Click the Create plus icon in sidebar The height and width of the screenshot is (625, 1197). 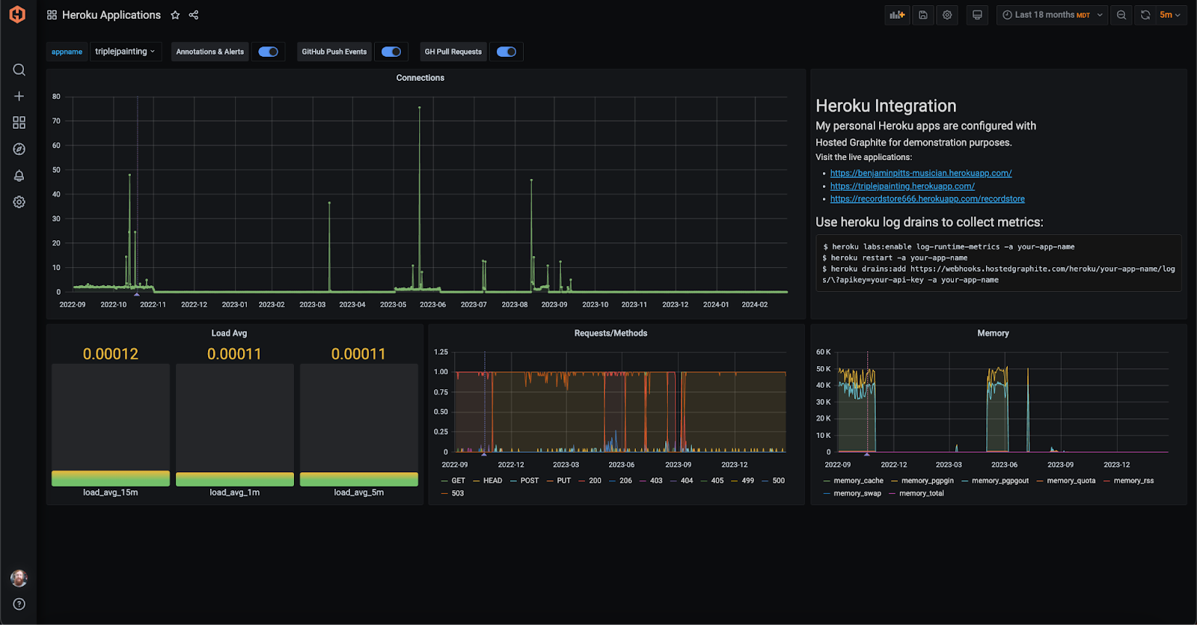(x=19, y=96)
